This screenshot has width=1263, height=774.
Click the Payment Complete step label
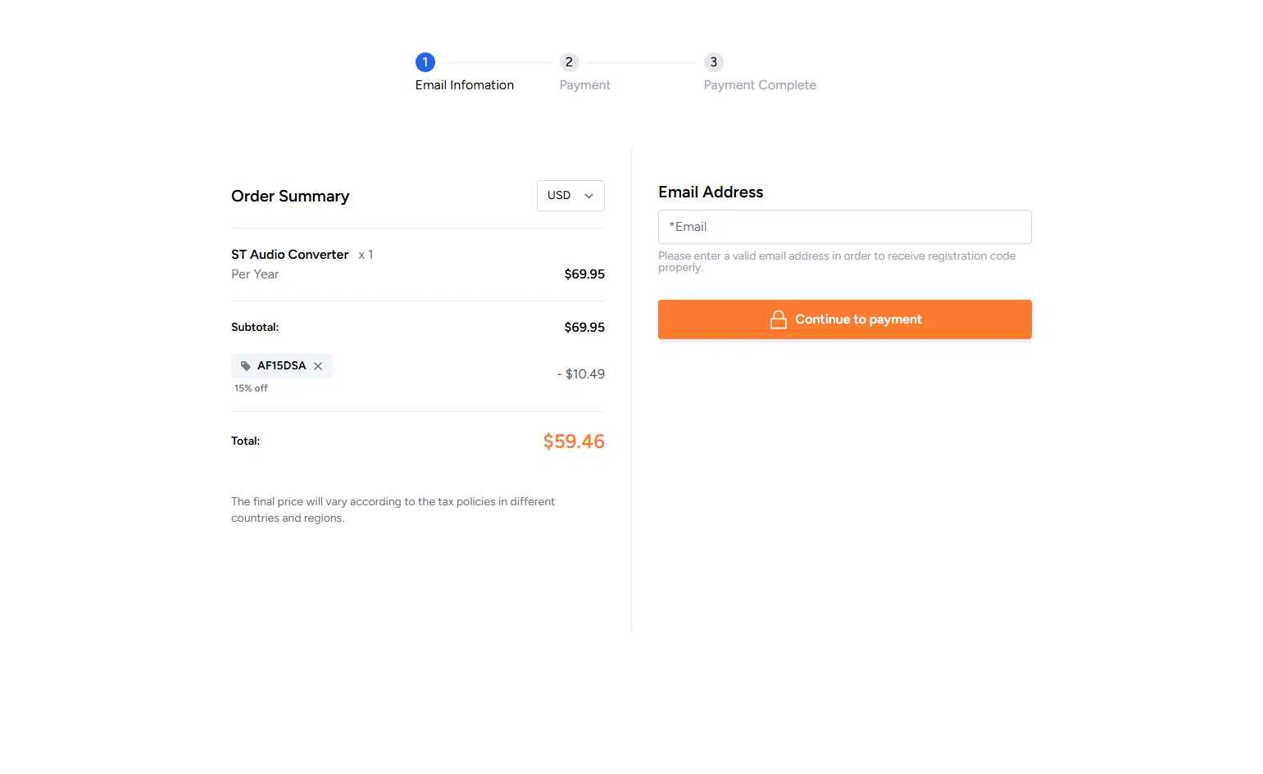click(x=760, y=85)
